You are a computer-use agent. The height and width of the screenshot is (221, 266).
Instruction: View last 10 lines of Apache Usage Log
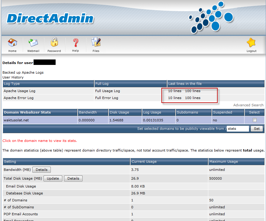pyautogui.click(x=175, y=91)
